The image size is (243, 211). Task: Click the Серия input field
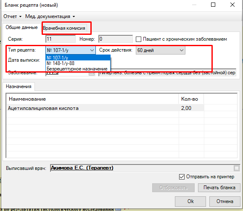tap(61, 39)
